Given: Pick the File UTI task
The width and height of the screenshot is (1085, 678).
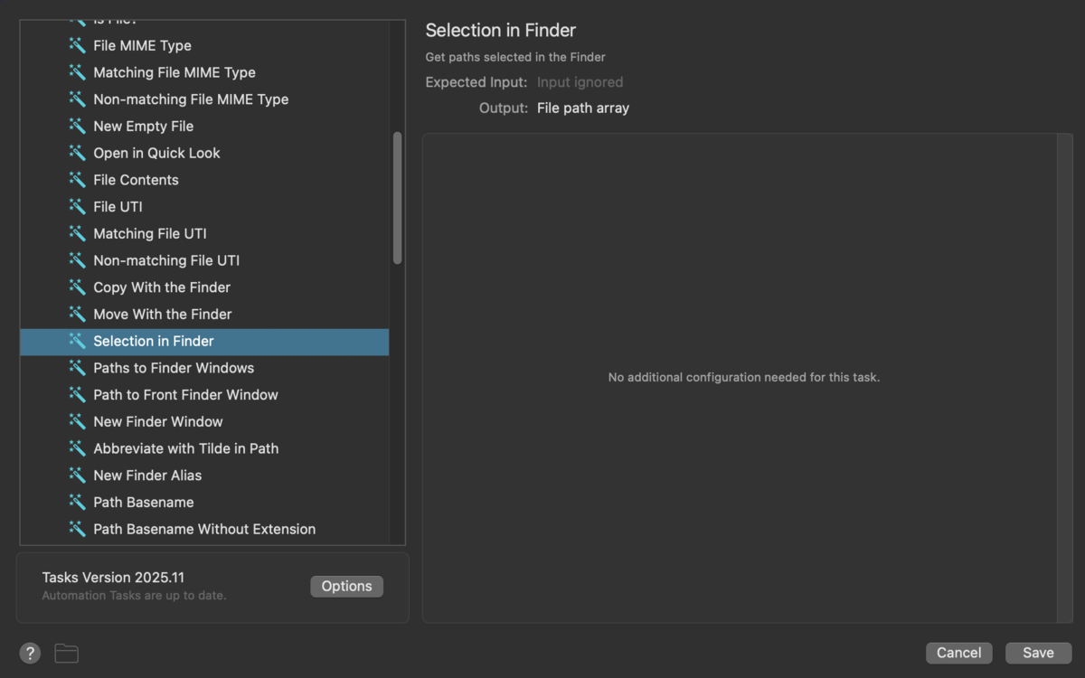Looking at the screenshot, I should pos(204,207).
